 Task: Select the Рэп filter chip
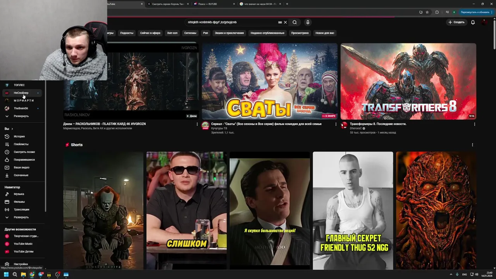pyautogui.click(x=205, y=33)
